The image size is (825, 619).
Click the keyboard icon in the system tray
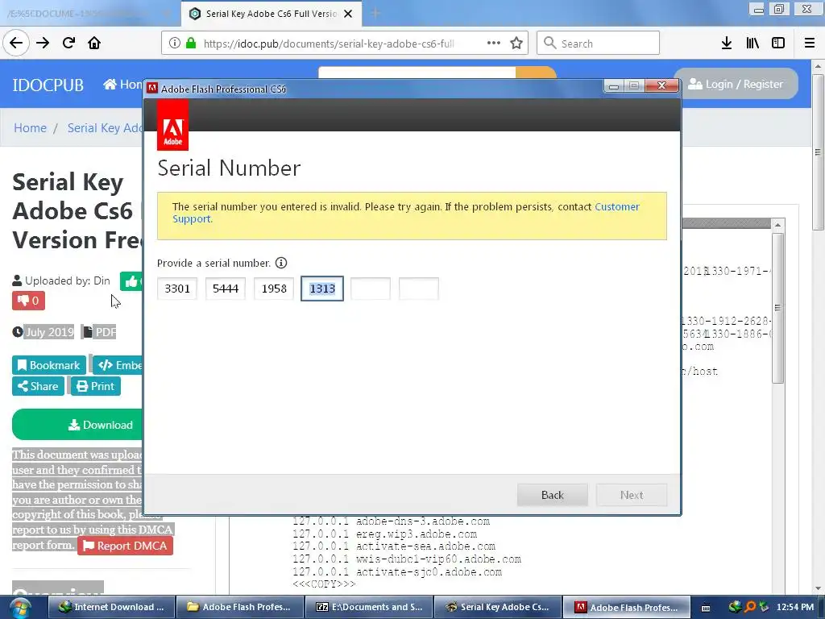(x=706, y=608)
